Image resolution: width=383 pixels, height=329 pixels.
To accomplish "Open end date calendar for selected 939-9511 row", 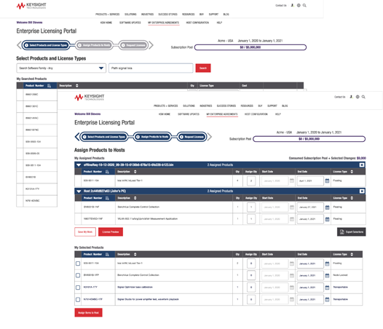I will (328, 263).
